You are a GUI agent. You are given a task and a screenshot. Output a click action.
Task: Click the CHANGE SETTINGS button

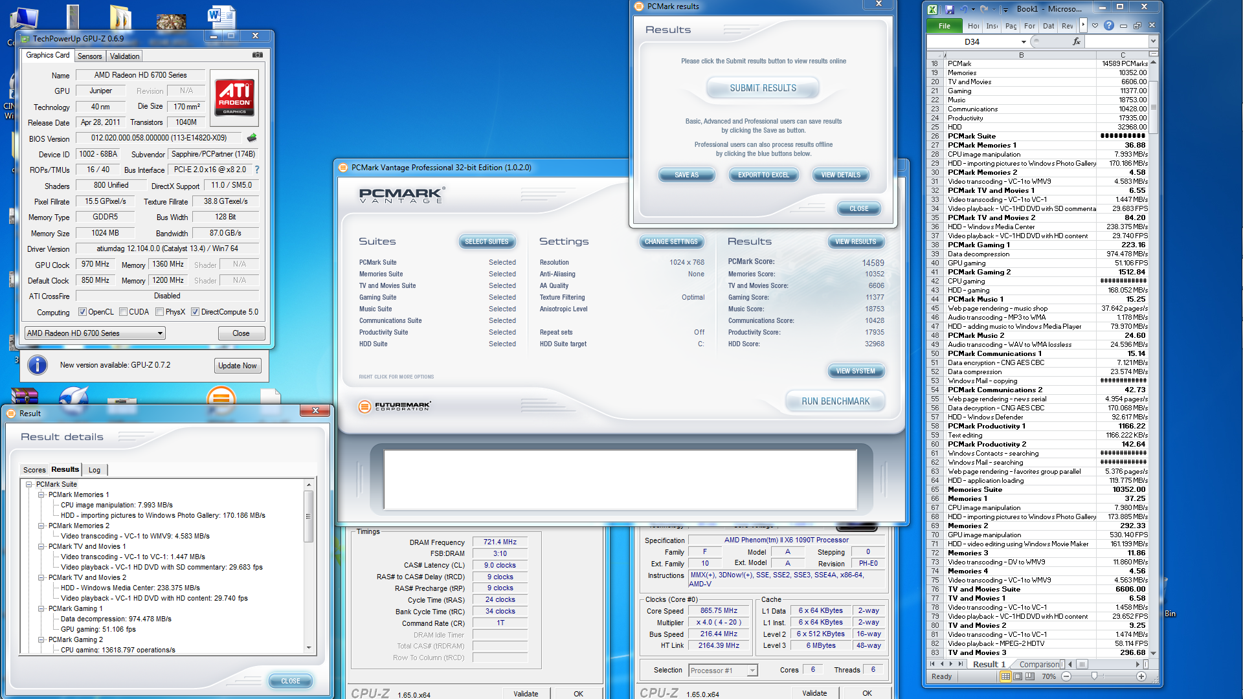tap(671, 241)
